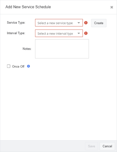The width and height of the screenshot is (117, 152).
Task: Click the Once Off label text
Action: tap(18, 66)
